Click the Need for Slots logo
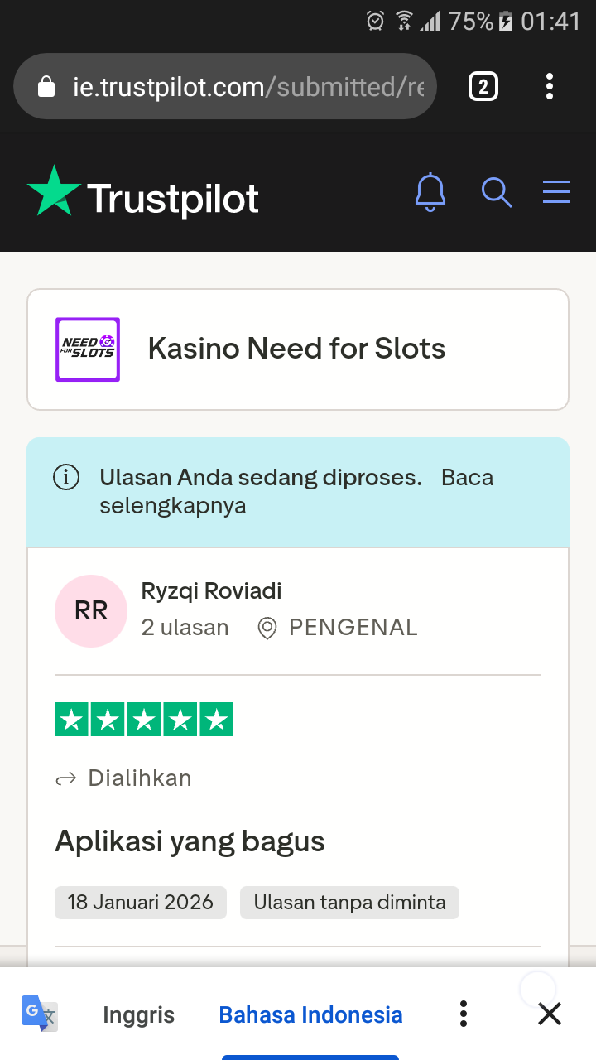596x1060 pixels. (88, 349)
